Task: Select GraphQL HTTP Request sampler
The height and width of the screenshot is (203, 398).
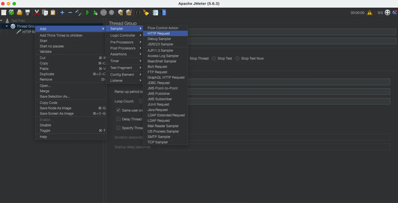Action: pyautogui.click(x=166, y=78)
